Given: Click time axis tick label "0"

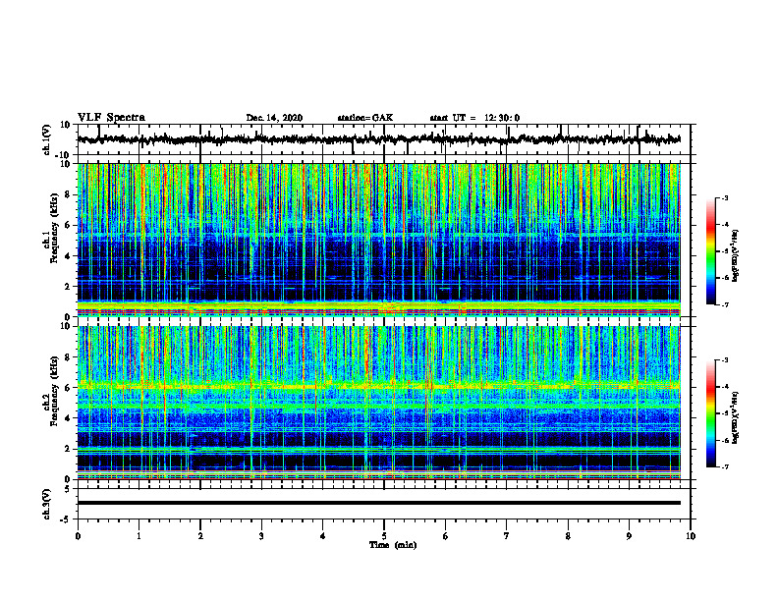Looking at the screenshot, I should pos(78,536).
